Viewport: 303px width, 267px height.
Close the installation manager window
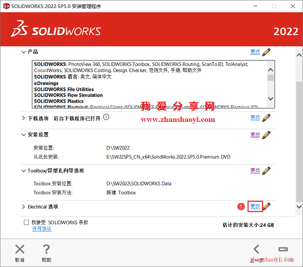293,6
